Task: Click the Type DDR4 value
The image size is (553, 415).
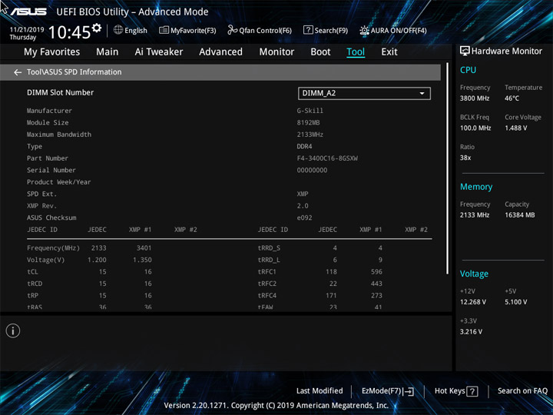Action: click(304, 147)
